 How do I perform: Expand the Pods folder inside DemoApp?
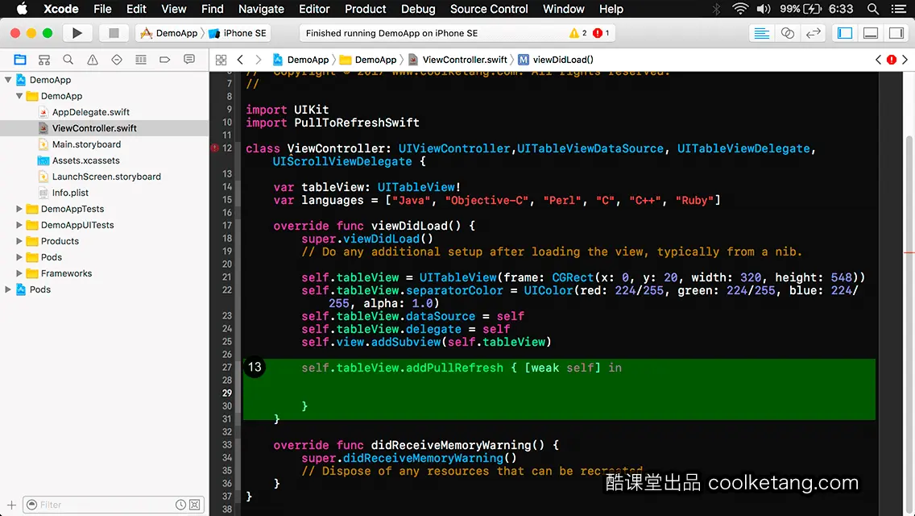pyautogui.click(x=19, y=257)
